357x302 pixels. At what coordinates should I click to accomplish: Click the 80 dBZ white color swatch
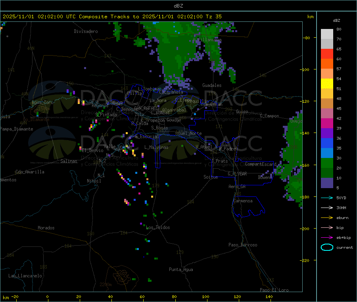327,34
